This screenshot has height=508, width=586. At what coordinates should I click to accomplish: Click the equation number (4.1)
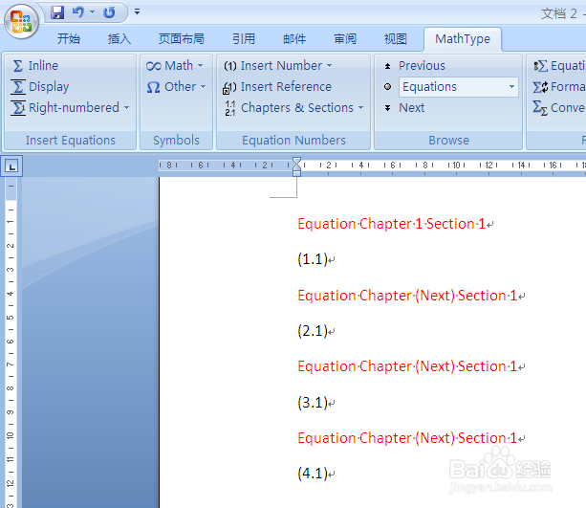point(313,474)
